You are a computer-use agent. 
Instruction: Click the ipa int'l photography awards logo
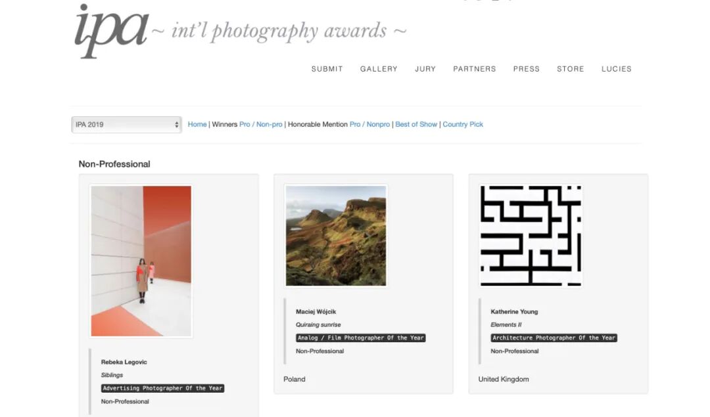(240, 31)
